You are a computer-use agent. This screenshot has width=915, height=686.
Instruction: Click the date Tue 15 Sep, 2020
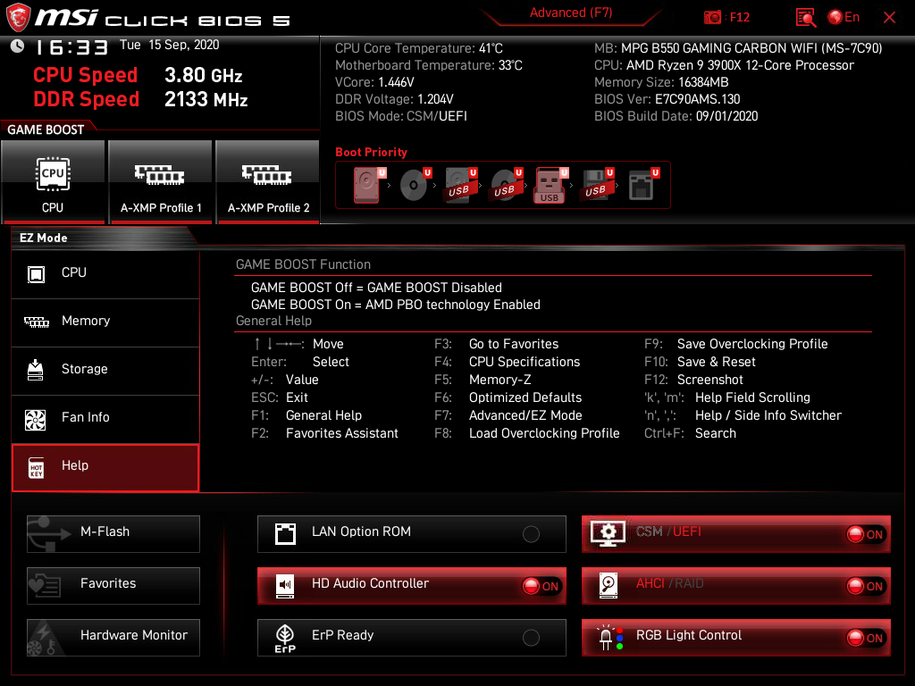coord(169,45)
